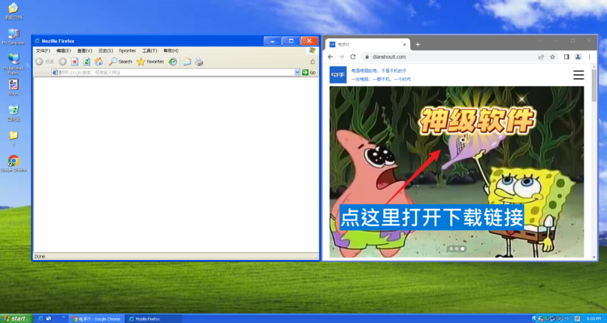
Task: Click the second carousel dot indicator
Action: pos(457,249)
